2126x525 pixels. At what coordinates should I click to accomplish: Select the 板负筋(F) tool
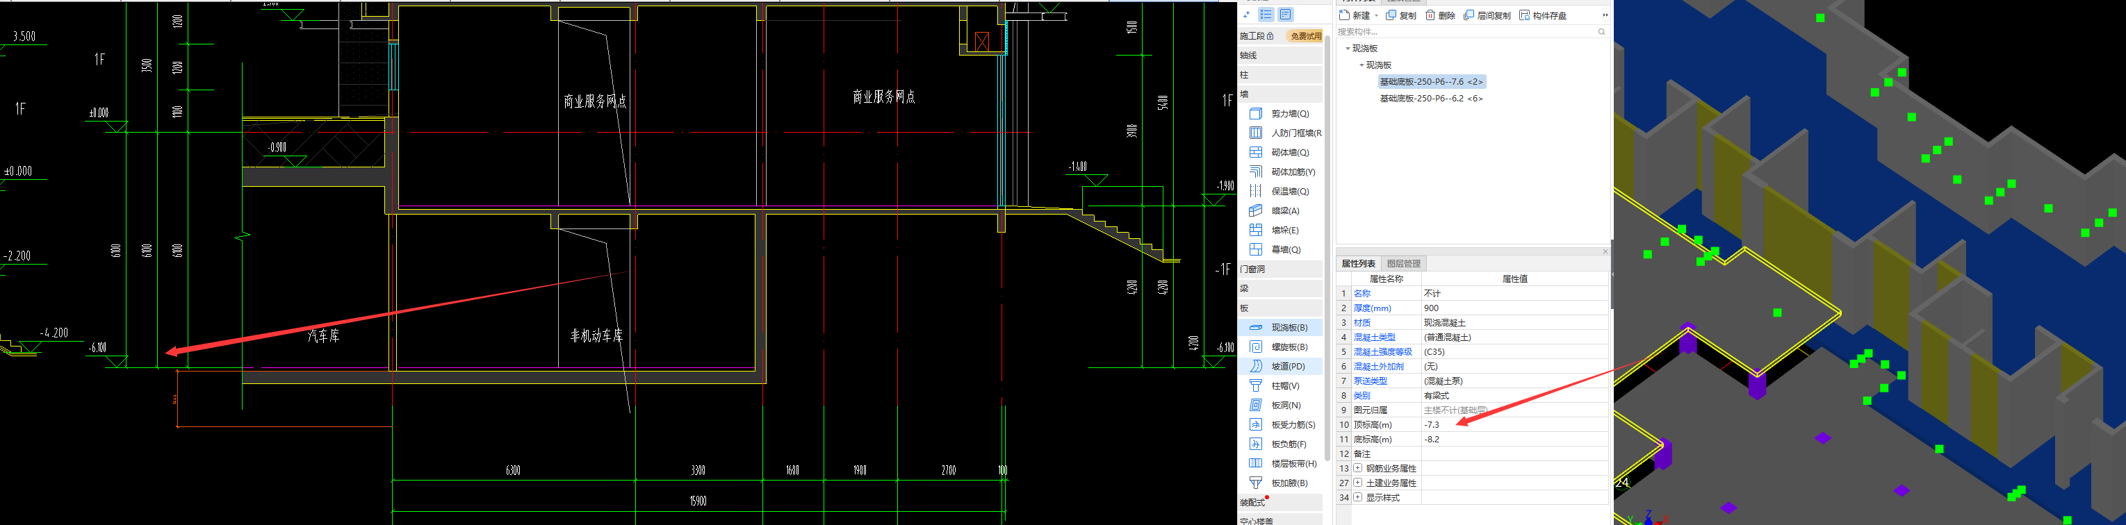tap(1280, 444)
